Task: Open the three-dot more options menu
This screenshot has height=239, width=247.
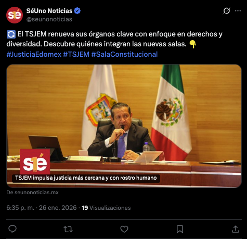Action: 238,11
